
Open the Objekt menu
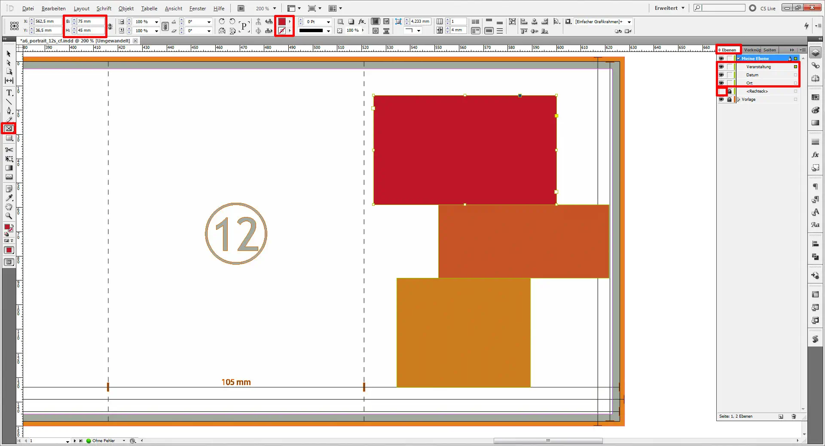pos(125,8)
